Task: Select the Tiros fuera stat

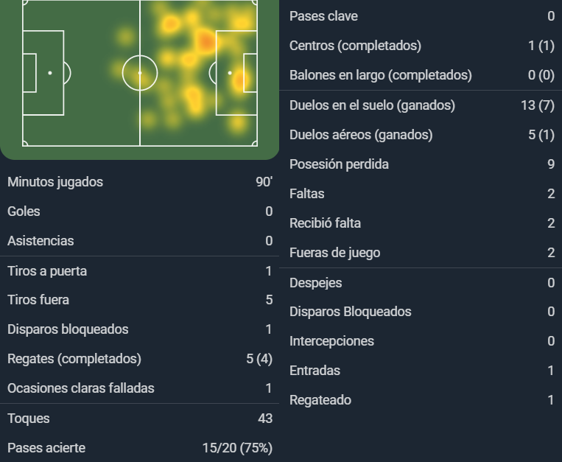Action: tap(140, 300)
